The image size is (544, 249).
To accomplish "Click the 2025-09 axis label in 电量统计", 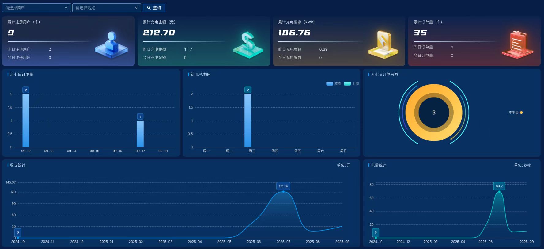I will coord(527,242).
